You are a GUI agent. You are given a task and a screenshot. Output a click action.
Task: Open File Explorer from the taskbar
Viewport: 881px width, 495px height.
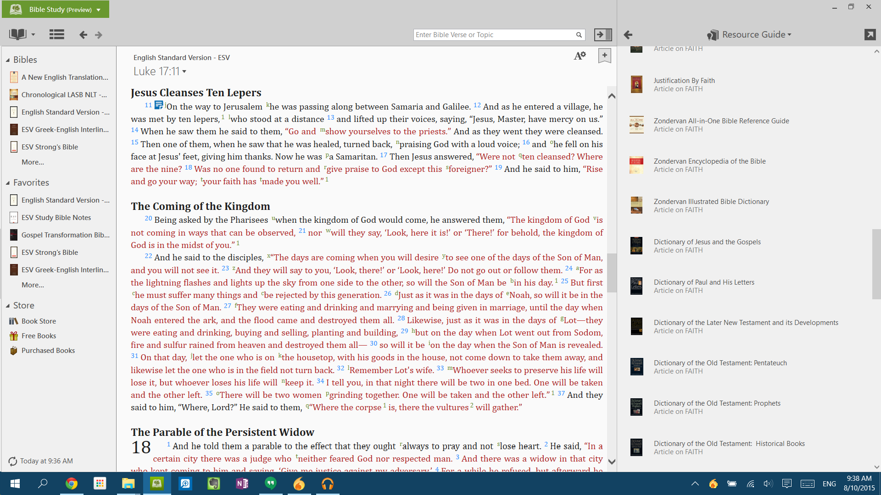(128, 484)
